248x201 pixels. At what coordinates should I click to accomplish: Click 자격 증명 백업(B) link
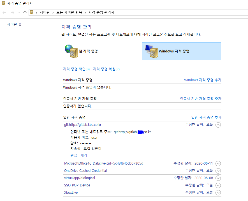click(x=77, y=69)
